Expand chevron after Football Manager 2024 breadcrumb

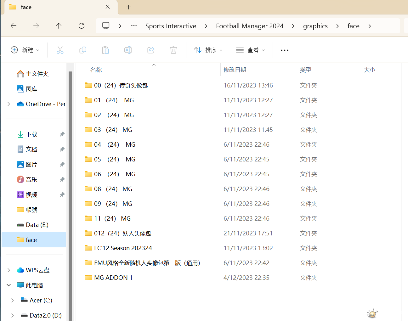(x=293, y=26)
